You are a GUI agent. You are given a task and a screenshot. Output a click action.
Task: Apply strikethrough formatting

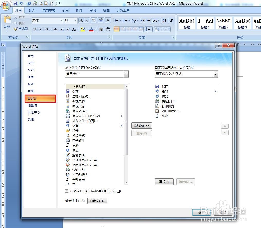56,29
